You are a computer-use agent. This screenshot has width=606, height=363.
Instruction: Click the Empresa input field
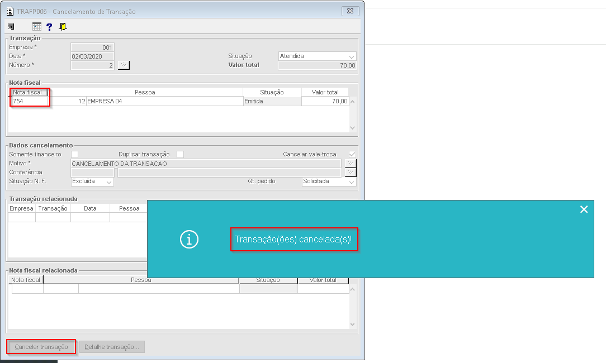pyautogui.click(x=92, y=47)
